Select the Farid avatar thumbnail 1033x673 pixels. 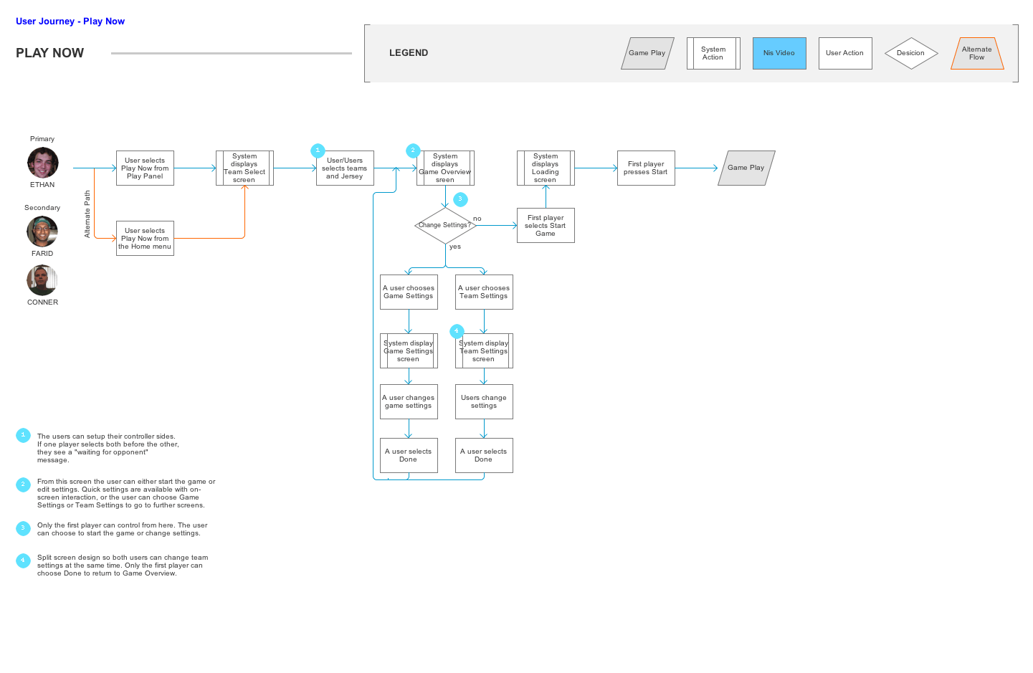42,231
